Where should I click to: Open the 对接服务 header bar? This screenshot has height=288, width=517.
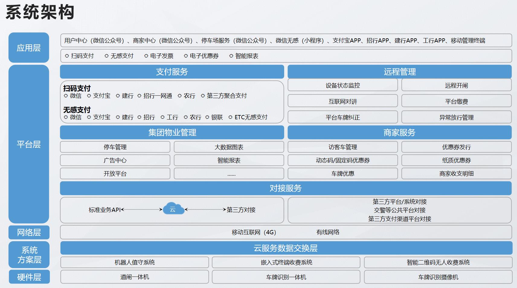click(x=286, y=188)
